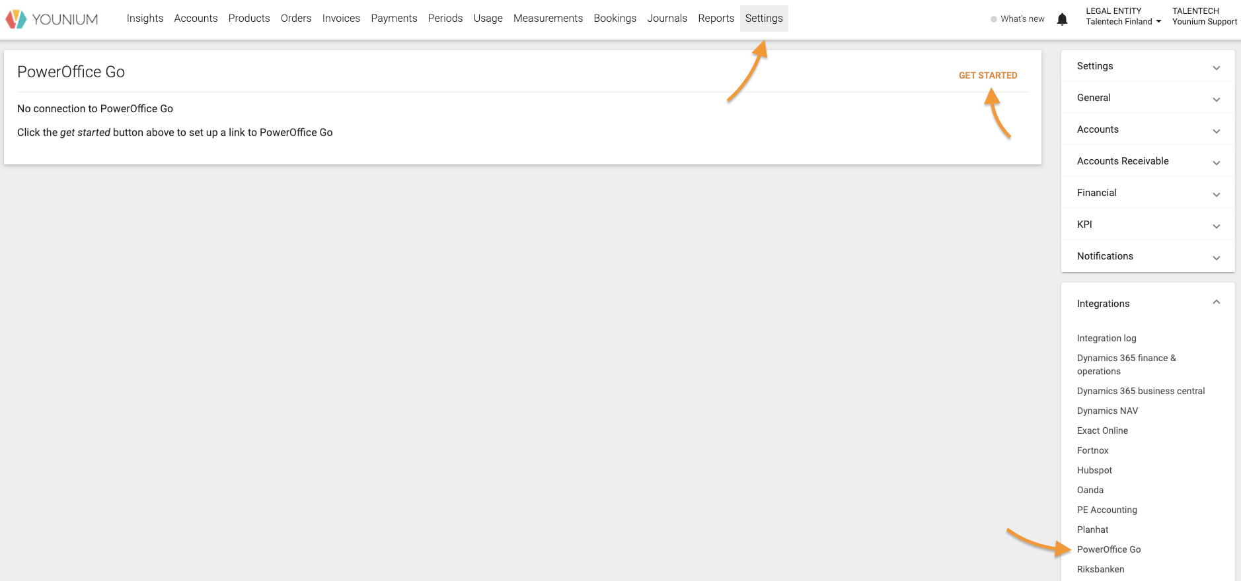Go to the Insights menu

[x=145, y=18]
